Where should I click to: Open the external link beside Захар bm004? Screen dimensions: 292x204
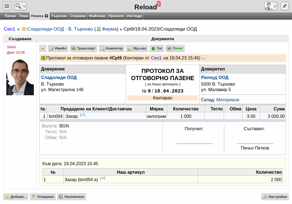coord(83,115)
